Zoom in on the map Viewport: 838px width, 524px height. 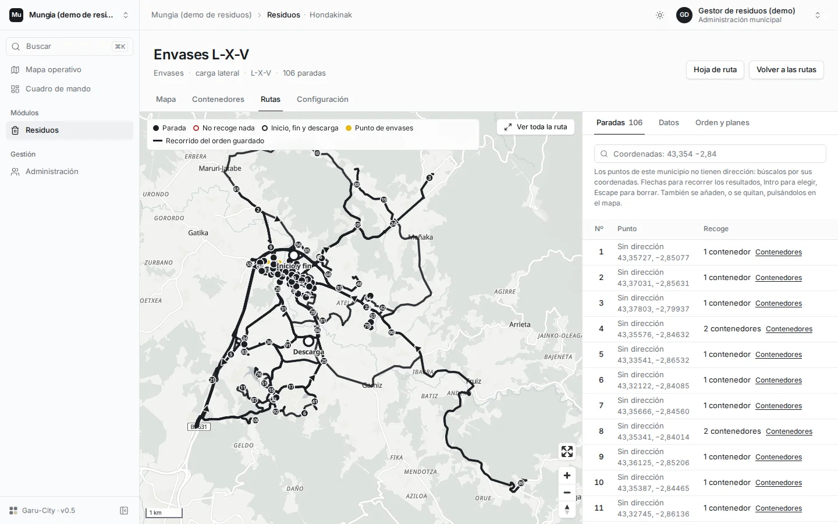(567, 476)
